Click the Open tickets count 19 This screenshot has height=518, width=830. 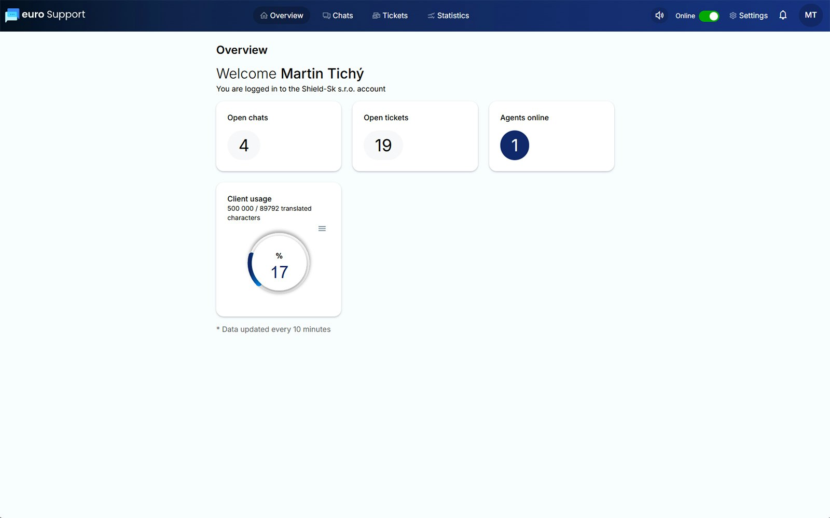pyautogui.click(x=383, y=146)
